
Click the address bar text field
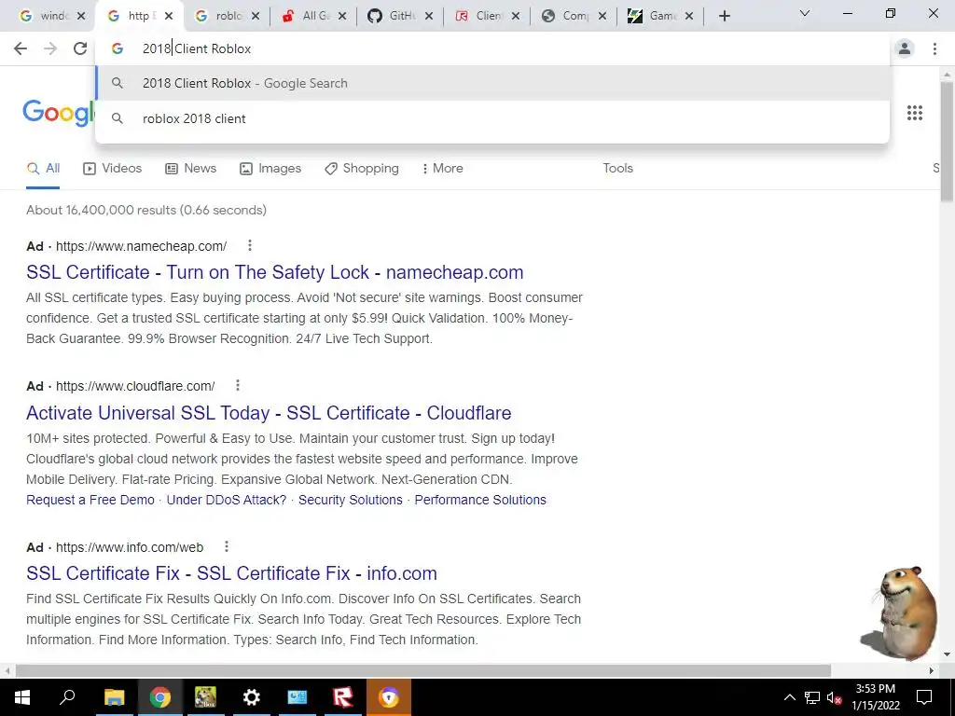click(492, 48)
